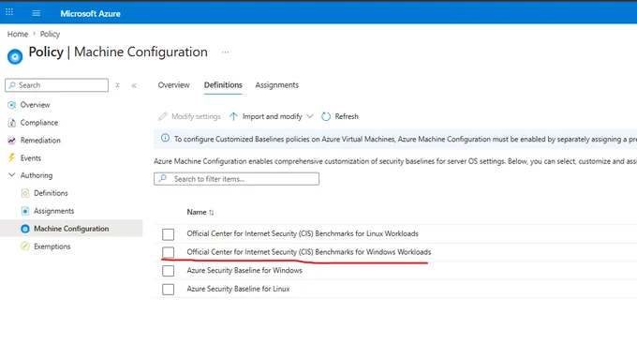Click the Modify settings pencil icon
Viewport: 637px width, 344px height.
click(162, 117)
